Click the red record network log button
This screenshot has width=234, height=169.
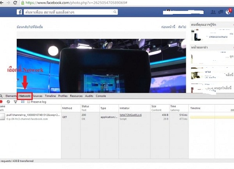[1, 102]
